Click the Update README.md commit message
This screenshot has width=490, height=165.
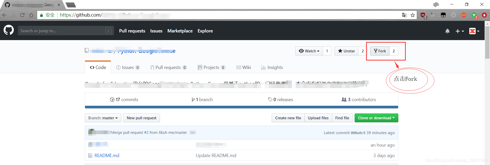tap(216, 155)
